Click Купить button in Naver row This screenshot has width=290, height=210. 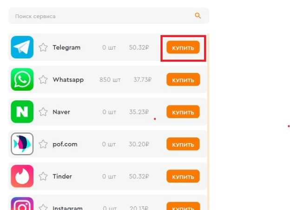tap(183, 112)
